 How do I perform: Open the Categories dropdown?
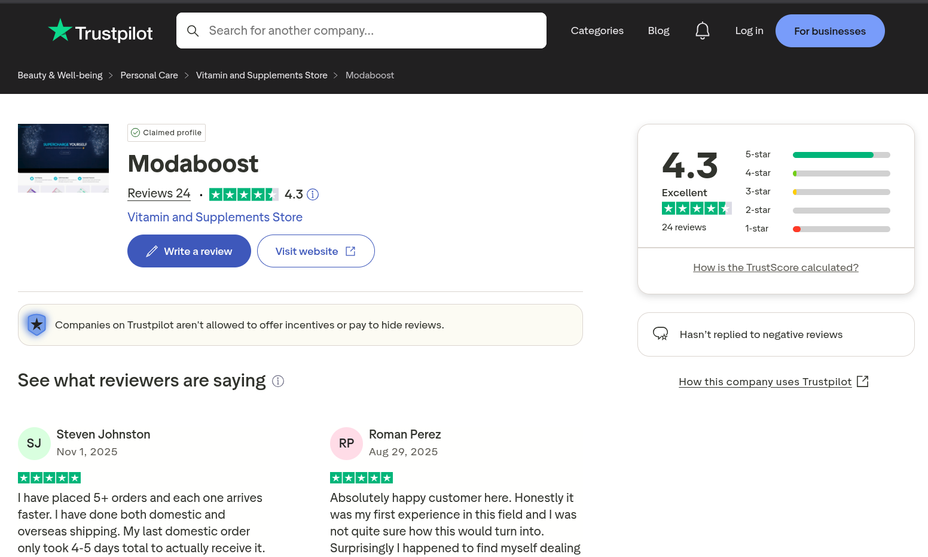[597, 31]
